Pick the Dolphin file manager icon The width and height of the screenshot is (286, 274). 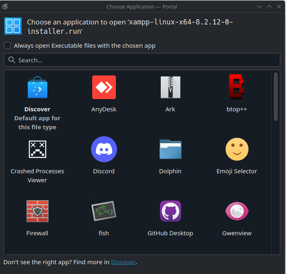point(171,149)
